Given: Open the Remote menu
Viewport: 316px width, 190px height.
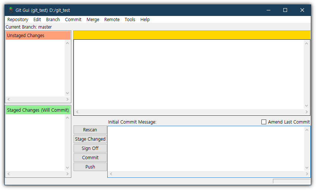Looking at the screenshot, I should click(x=112, y=20).
